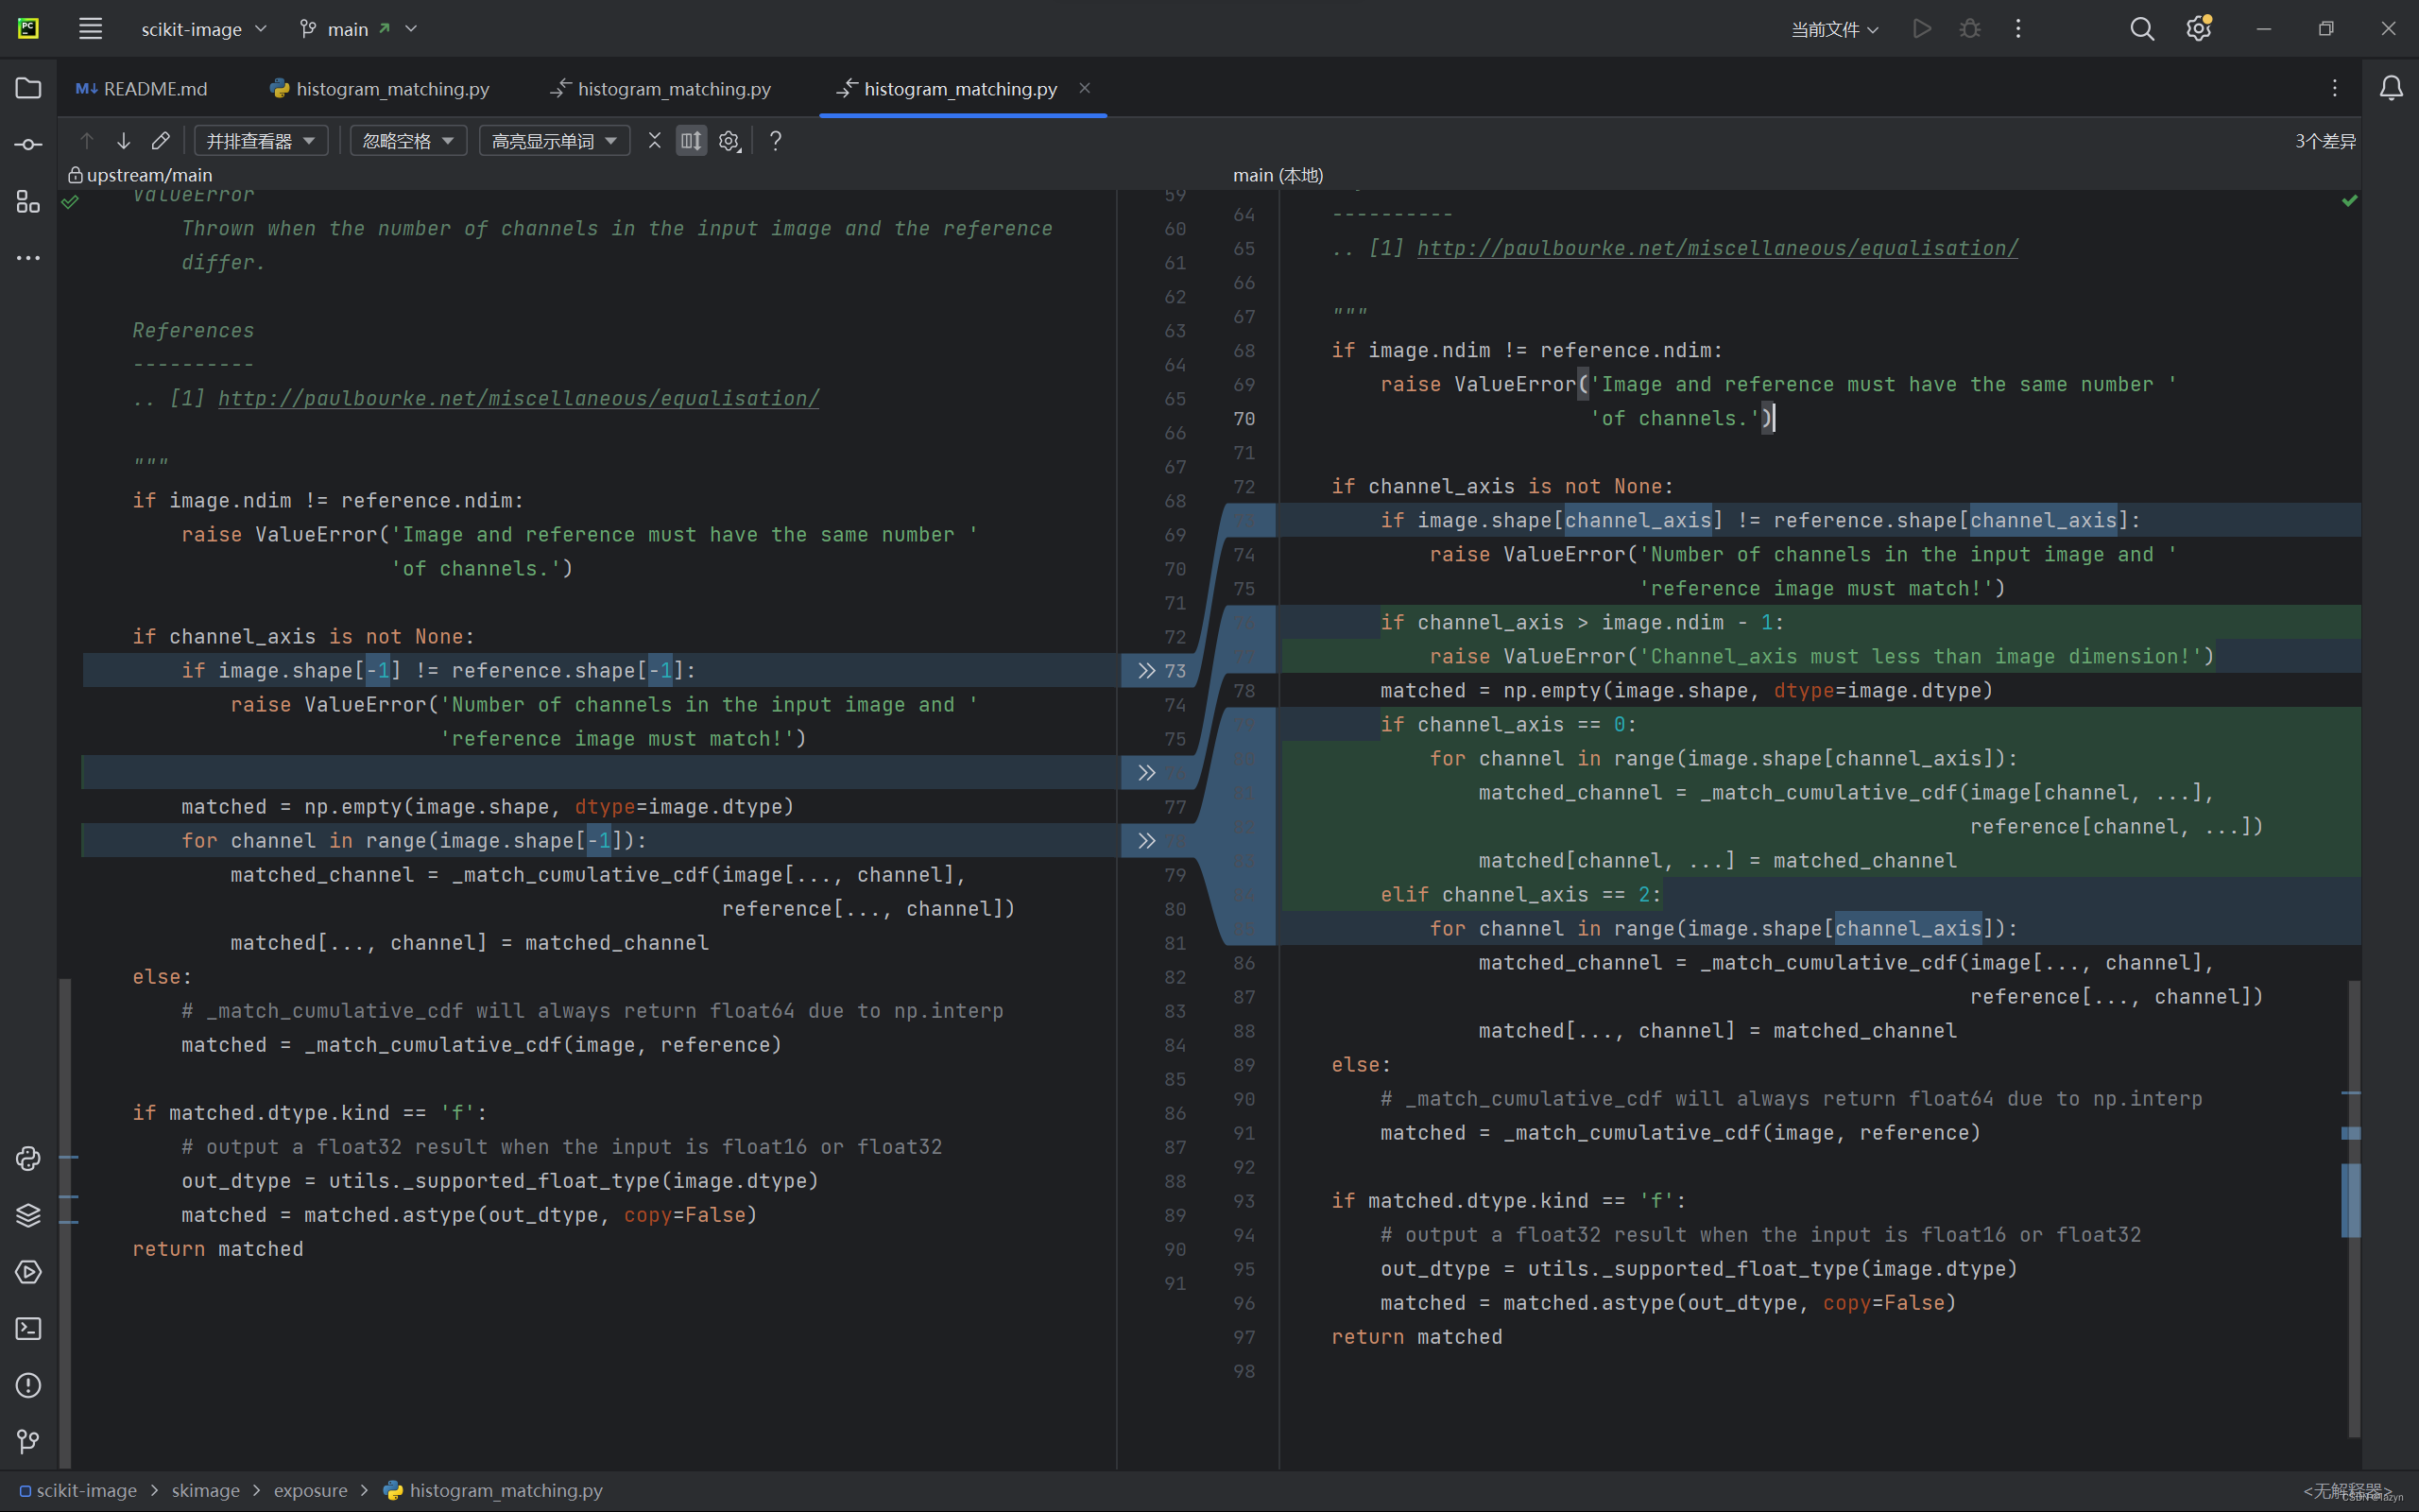Viewport: 2419px width, 1512px height.
Task: Close the active histogram_matching.py diff tab
Action: coord(1085,88)
